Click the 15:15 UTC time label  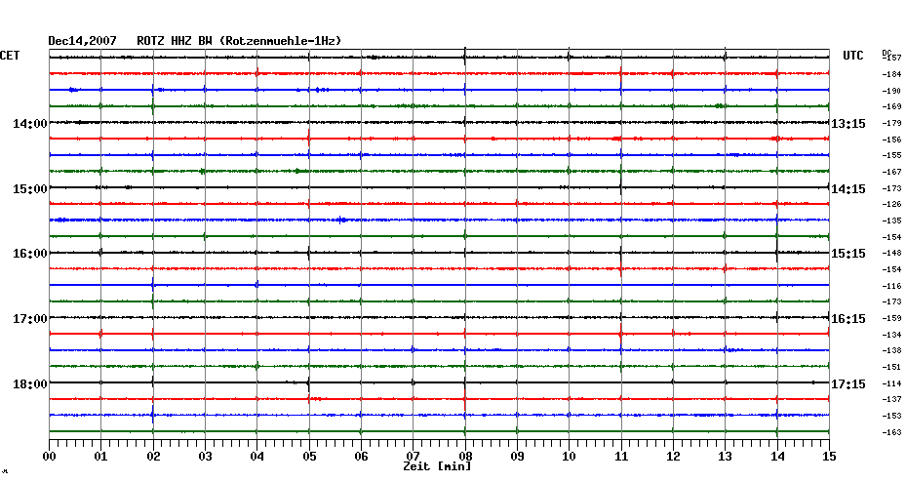coord(848,254)
